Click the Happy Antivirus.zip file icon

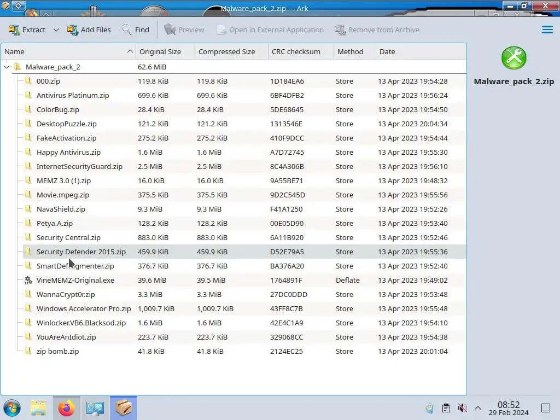[28, 152]
